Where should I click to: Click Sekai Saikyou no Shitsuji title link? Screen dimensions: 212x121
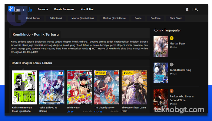pos(48,109)
